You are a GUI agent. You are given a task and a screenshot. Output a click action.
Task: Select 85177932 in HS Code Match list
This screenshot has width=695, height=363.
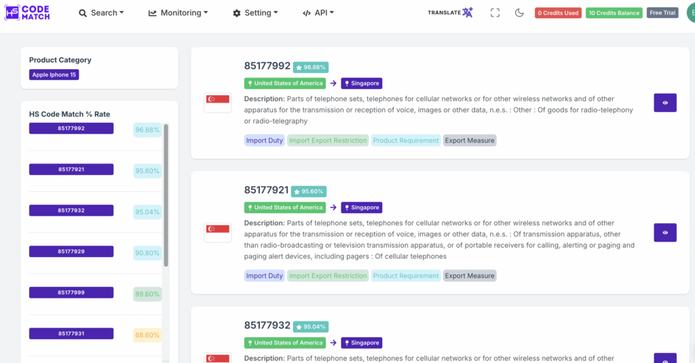tap(71, 210)
